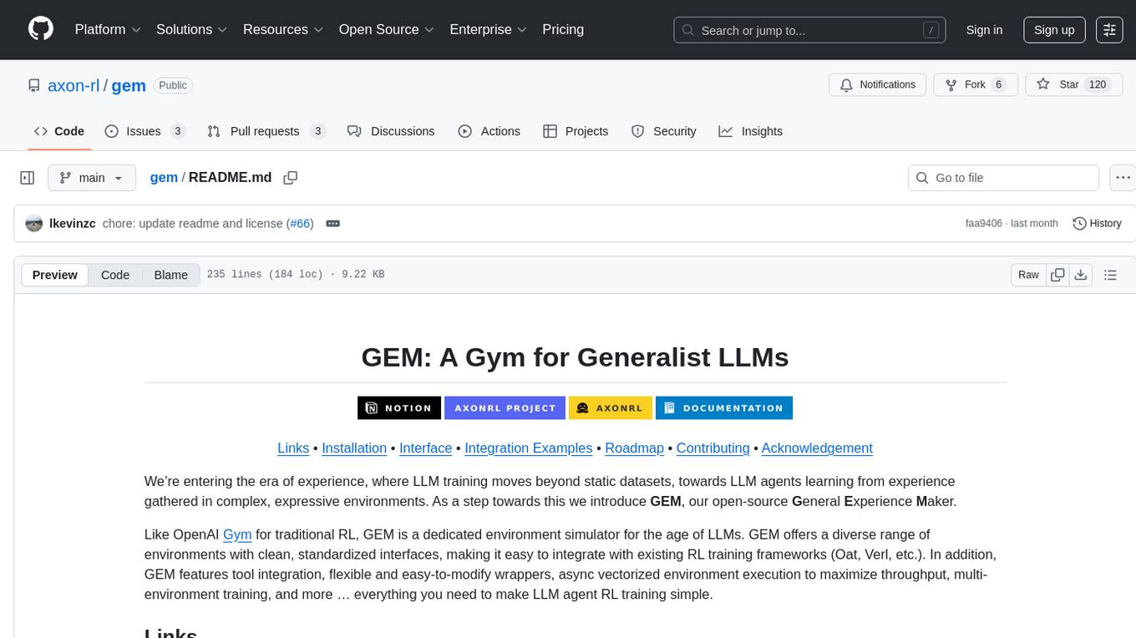Open the Pull requests tab
Viewport: 1136px width, 638px height.
coord(266,131)
